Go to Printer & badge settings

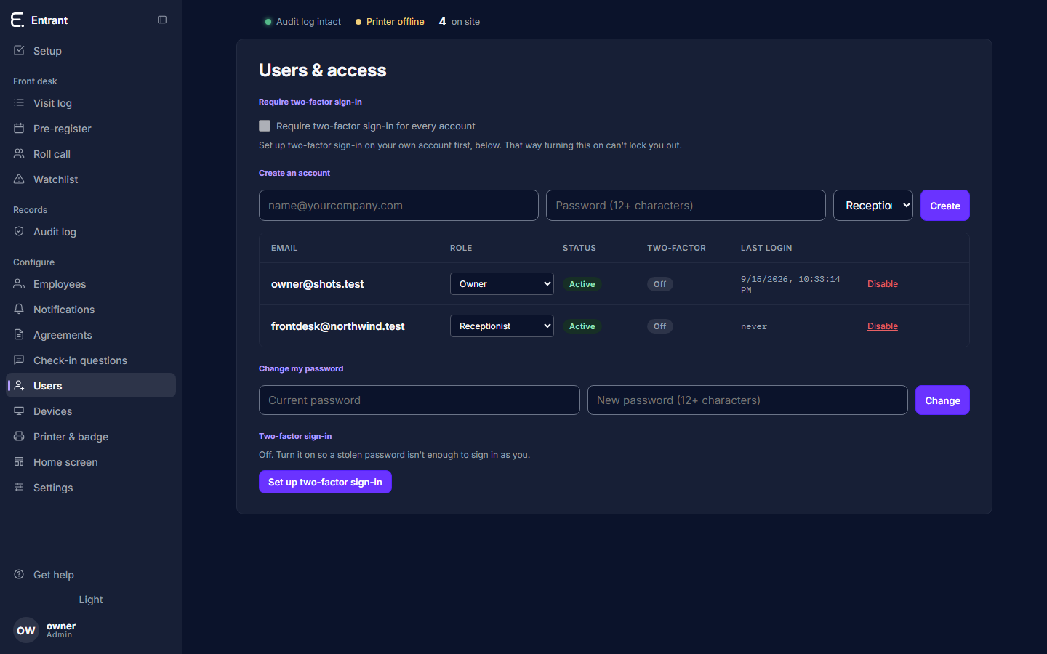[91, 437]
